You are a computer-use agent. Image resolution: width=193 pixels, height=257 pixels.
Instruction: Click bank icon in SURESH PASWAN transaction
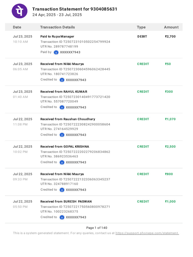pyautogui.click(x=62, y=217)
